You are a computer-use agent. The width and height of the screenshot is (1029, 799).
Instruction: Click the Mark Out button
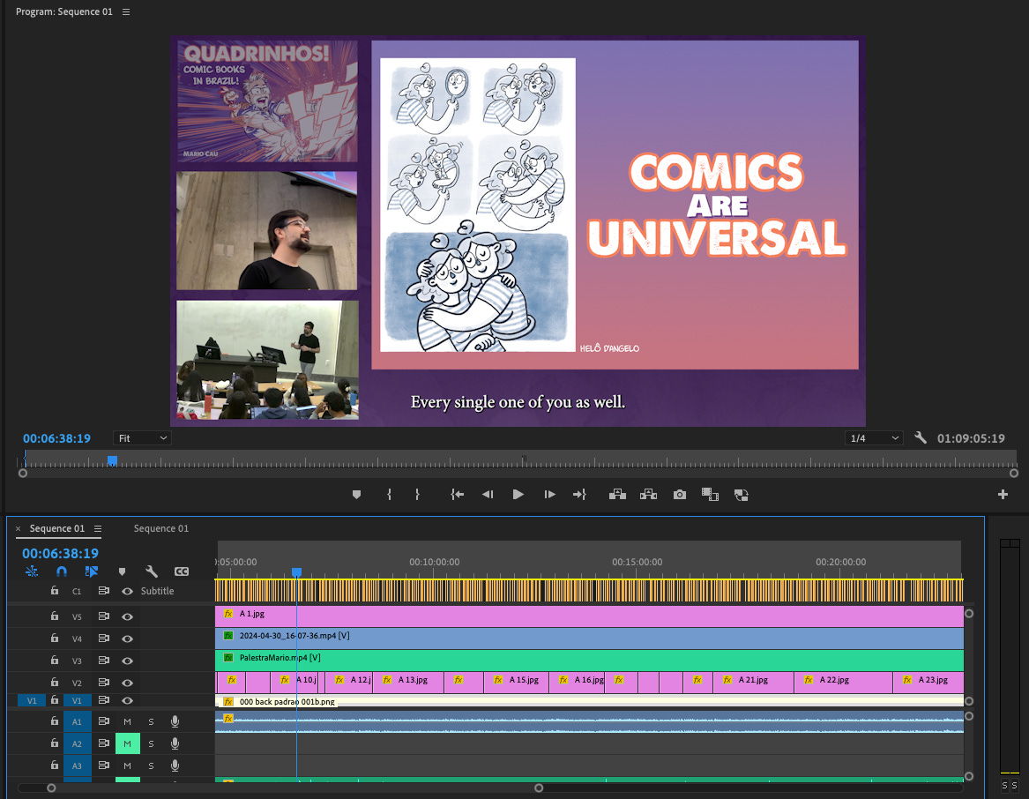[x=417, y=495]
